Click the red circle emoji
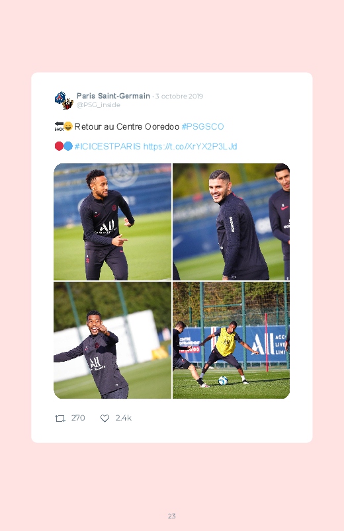The width and height of the screenshot is (344, 531). pyautogui.click(x=59, y=146)
